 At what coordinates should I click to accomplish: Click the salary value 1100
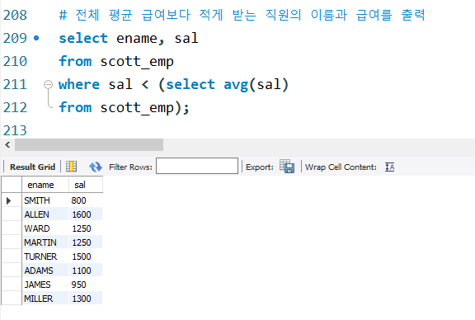tap(82, 271)
